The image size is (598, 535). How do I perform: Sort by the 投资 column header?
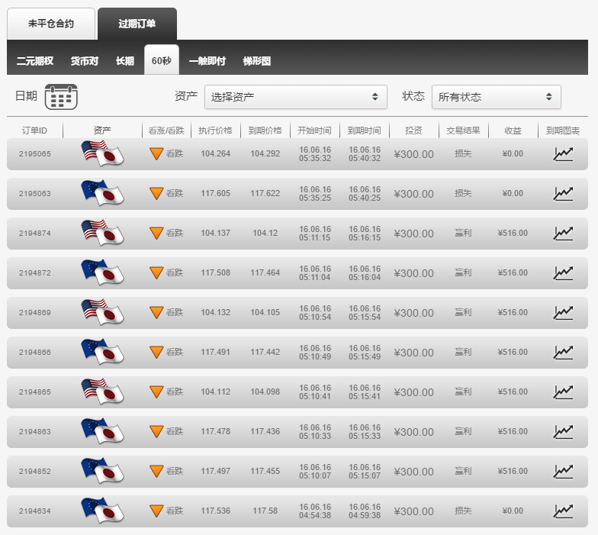click(x=413, y=131)
